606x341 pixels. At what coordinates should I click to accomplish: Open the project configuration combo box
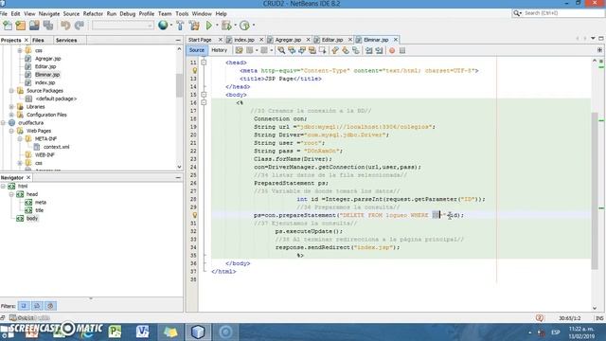point(122,26)
